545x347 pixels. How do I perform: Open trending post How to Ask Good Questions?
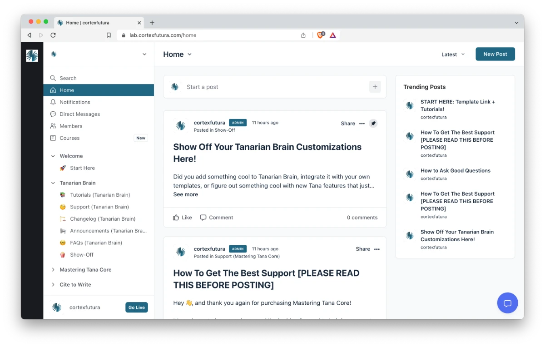(456, 171)
